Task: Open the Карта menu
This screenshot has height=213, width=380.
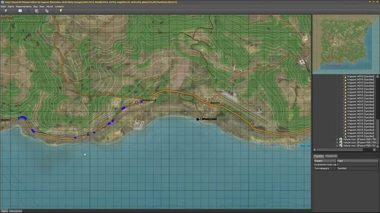Action: pos(11,7)
